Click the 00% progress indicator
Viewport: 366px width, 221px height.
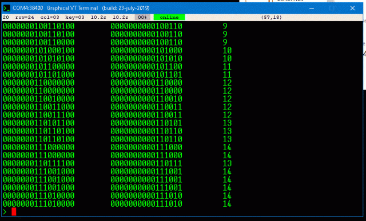(142, 17)
